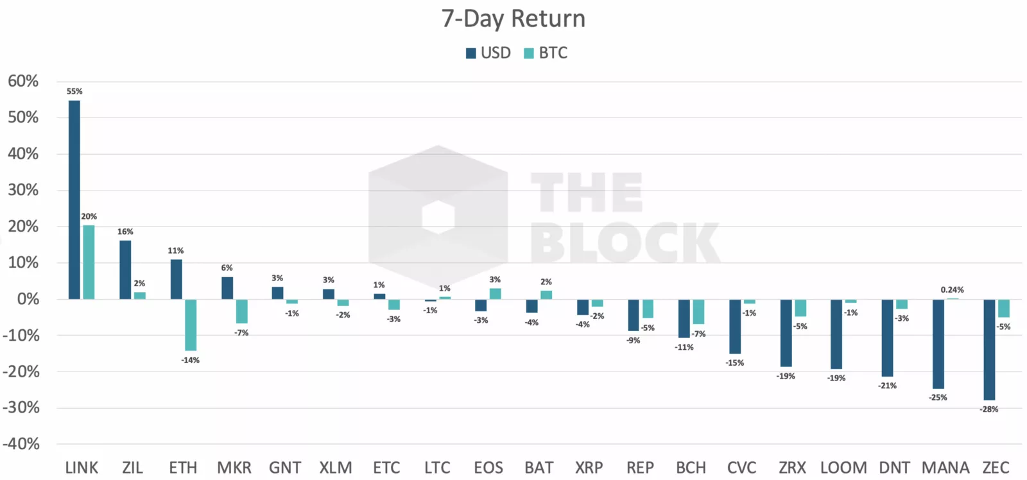
Task: Click the 0.24% data label above MANA
Action: pos(952,290)
